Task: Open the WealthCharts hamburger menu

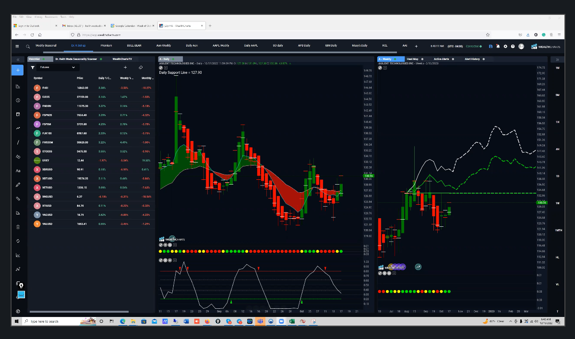Action: tap(17, 46)
